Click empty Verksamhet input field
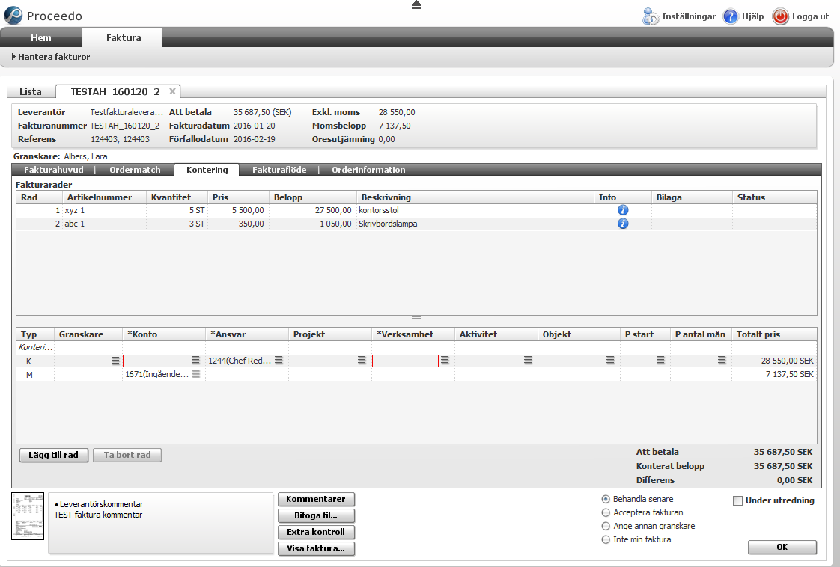 tap(405, 361)
